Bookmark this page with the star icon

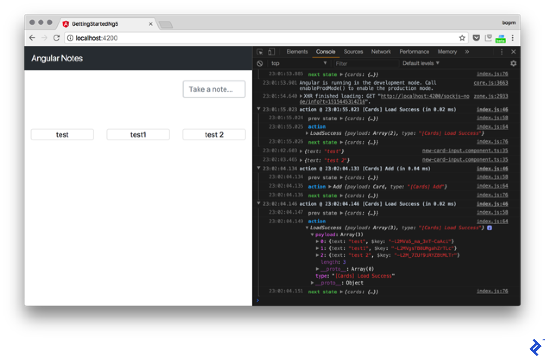pos(462,38)
